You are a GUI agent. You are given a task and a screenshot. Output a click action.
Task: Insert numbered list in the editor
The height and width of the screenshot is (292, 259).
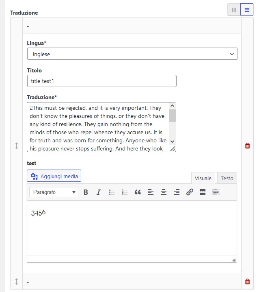tap(125, 192)
